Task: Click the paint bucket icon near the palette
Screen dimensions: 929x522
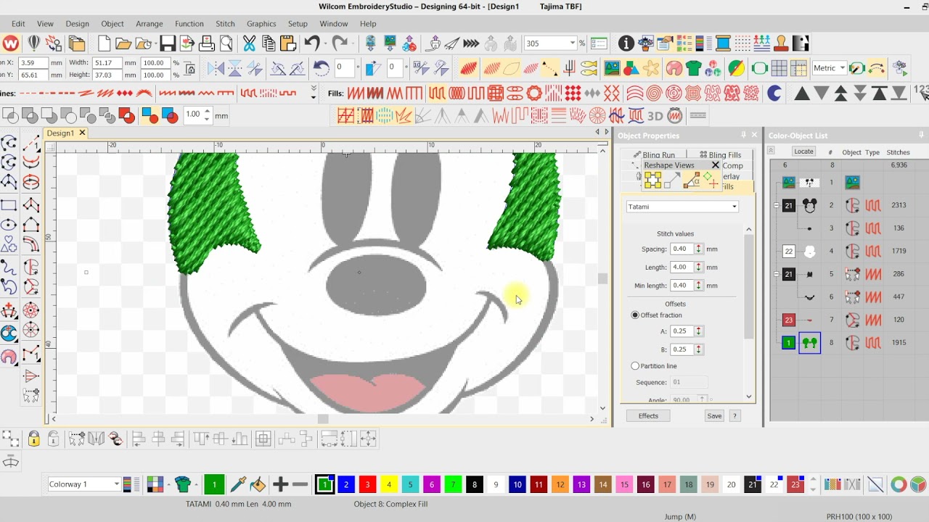Action: [x=258, y=484]
